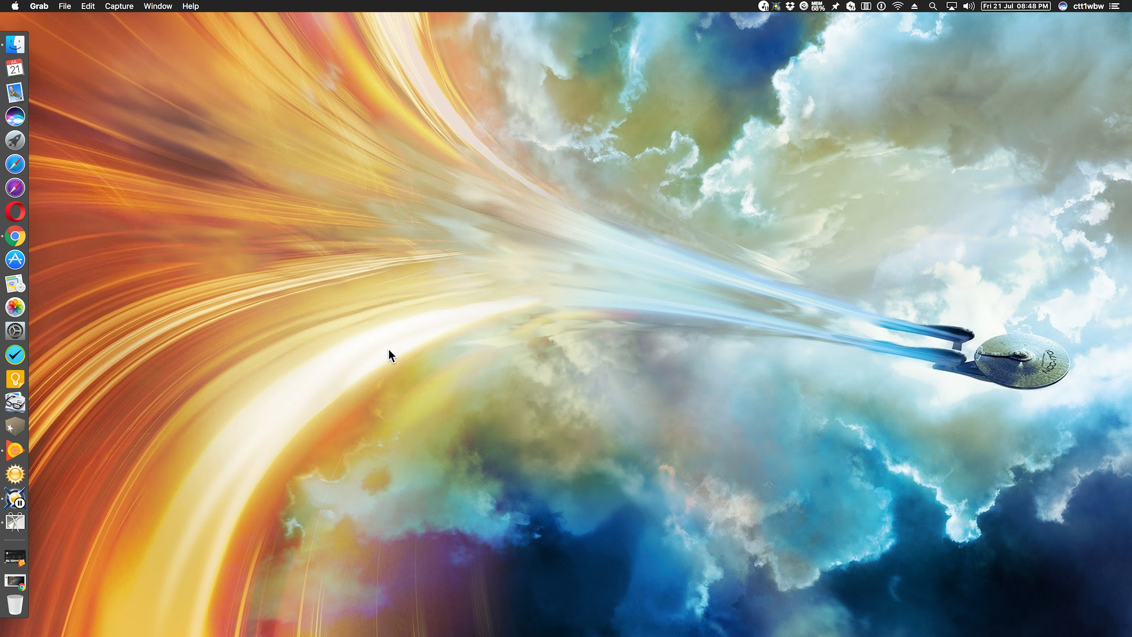Open the Grab scissors icon in dock

(x=15, y=523)
